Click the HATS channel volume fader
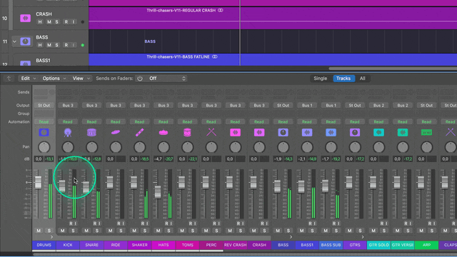The image size is (457, 257). click(158, 192)
